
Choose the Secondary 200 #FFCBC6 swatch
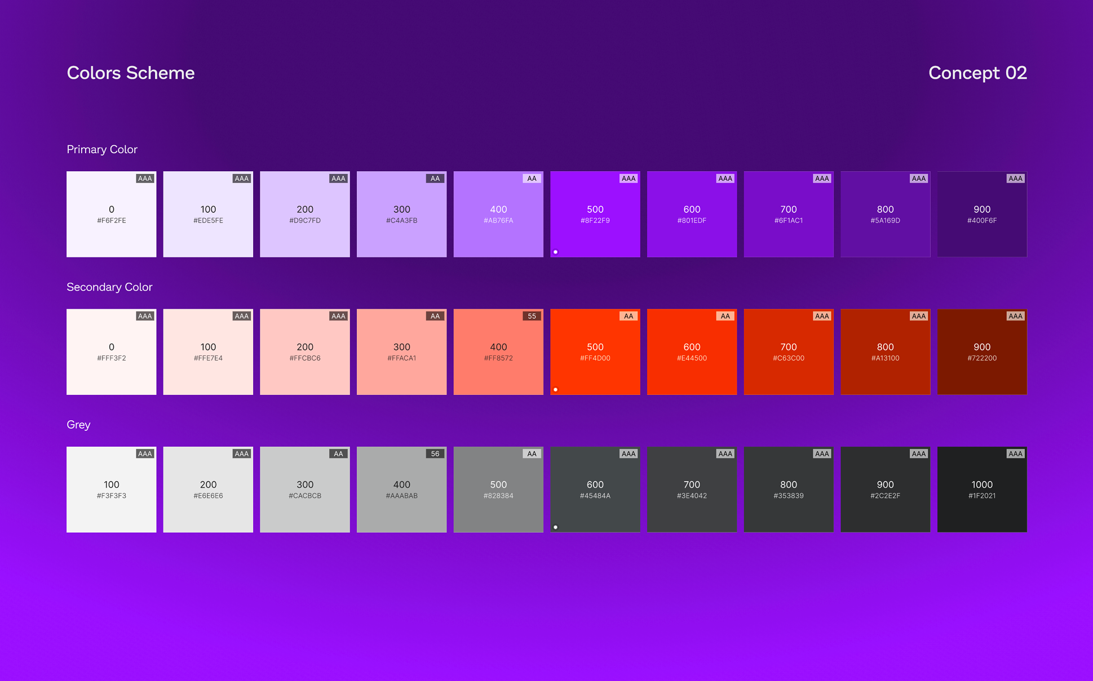click(x=304, y=352)
